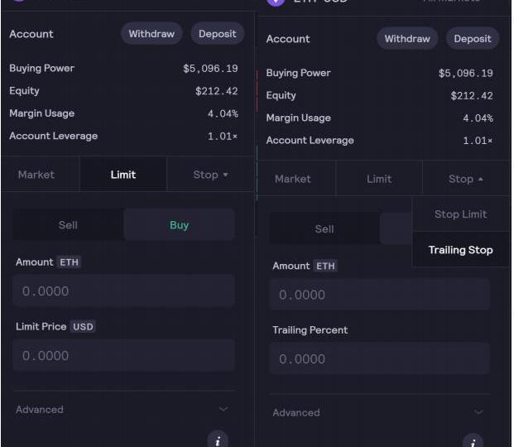Choose Stop Limit from the dropdown menu

(x=460, y=214)
